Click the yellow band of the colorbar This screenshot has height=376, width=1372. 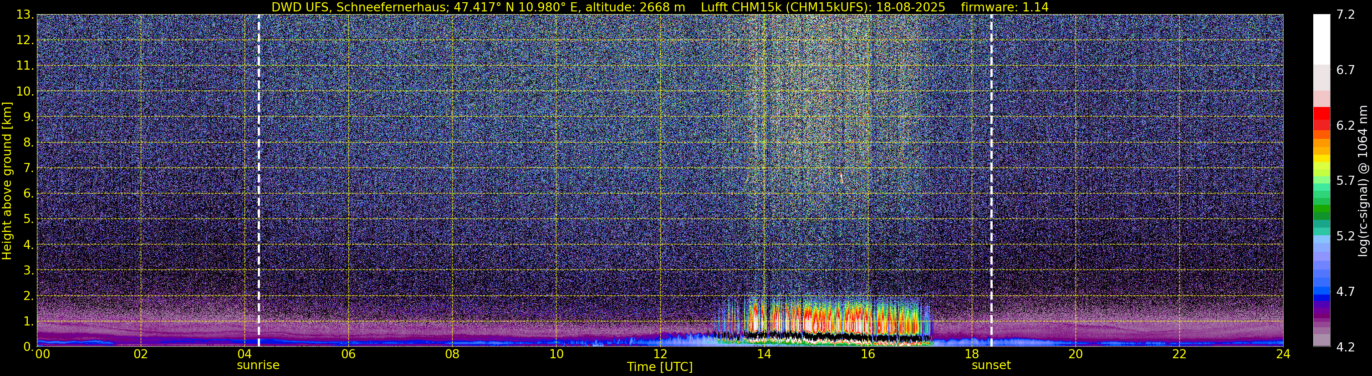coord(1321,158)
